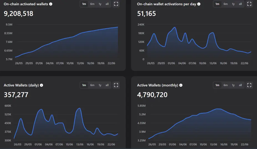Click the 5.85M axis label
257x149 pixels.
coord(142,106)
